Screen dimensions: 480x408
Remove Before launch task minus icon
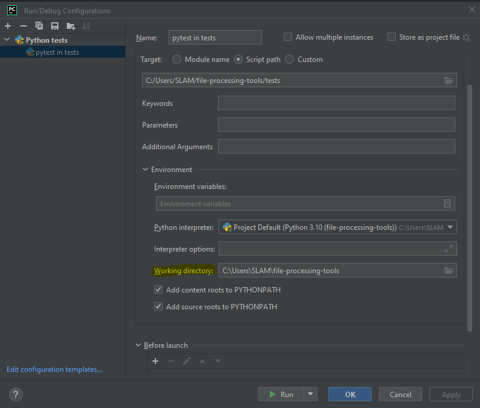pos(171,361)
